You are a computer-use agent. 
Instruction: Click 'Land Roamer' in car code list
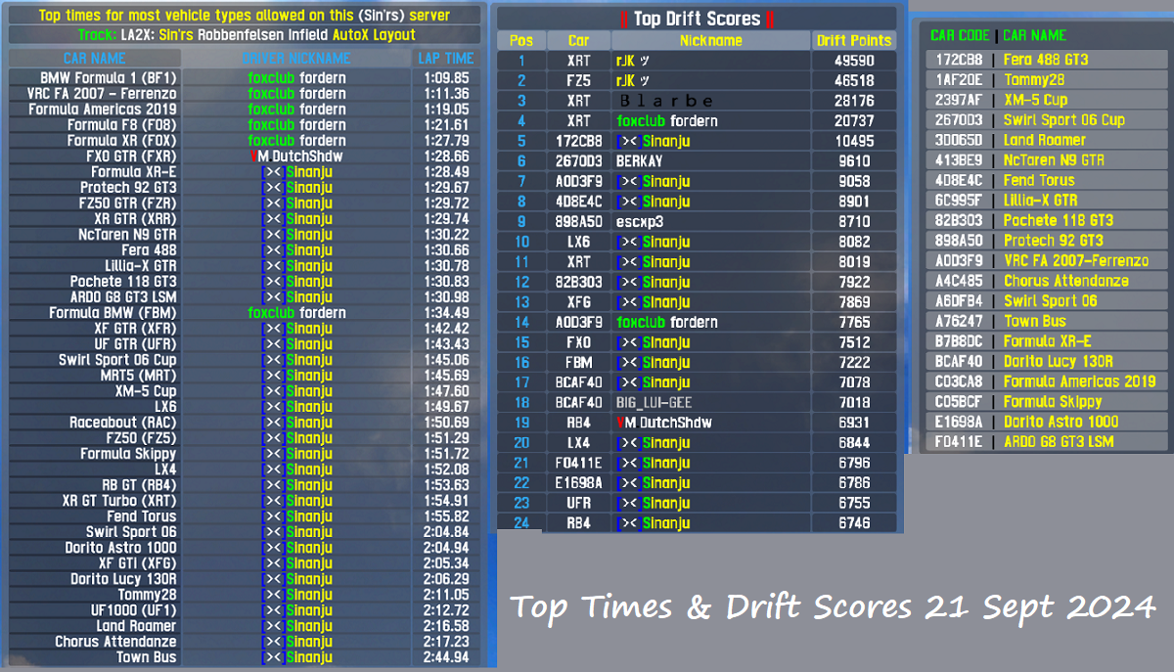click(x=1045, y=140)
